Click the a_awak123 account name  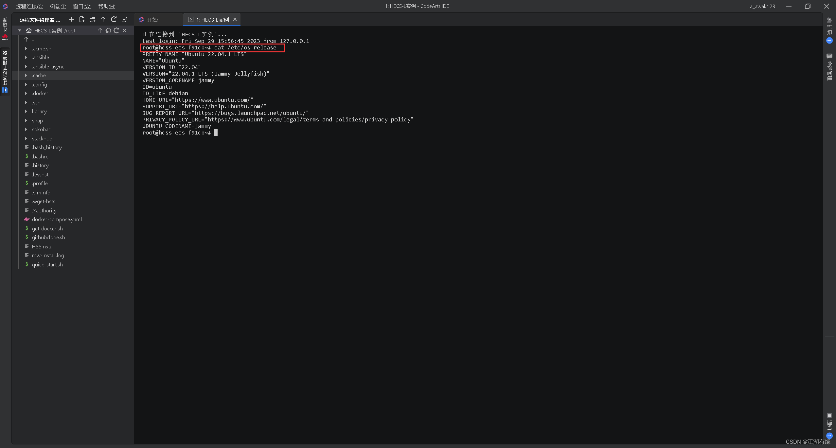762,6
